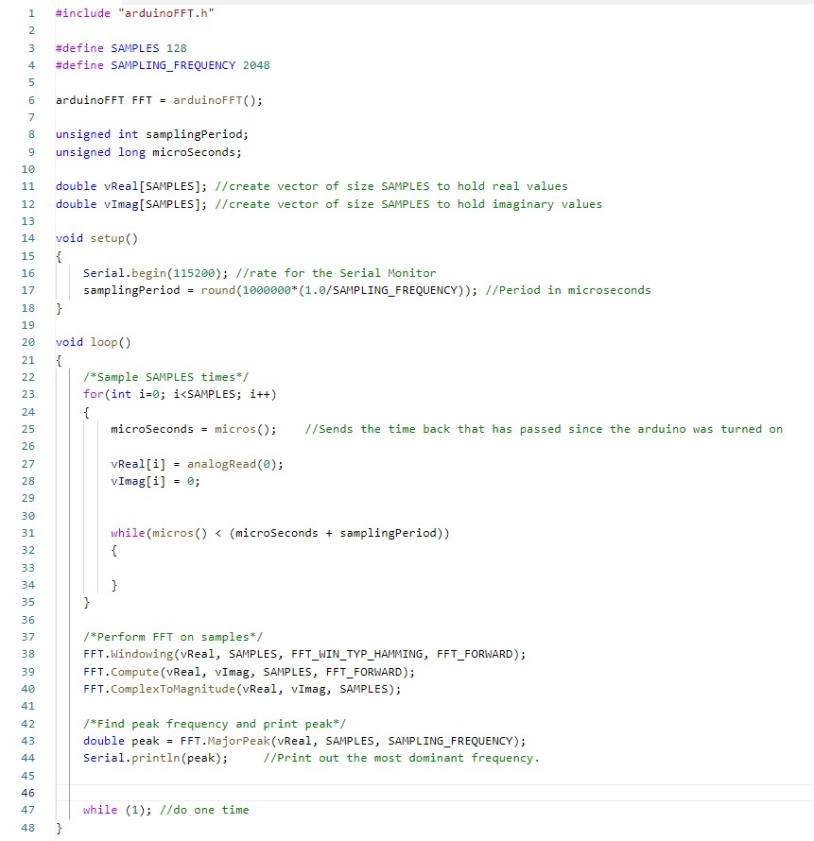The width and height of the screenshot is (814, 841).
Task: Click the round() function call on line 17
Action: point(216,290)
